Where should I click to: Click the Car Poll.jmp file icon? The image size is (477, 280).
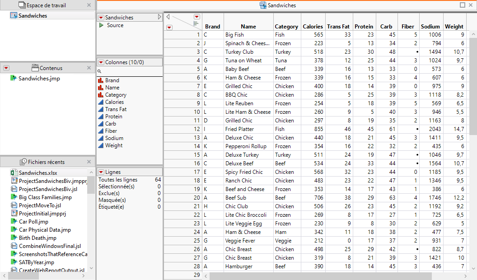tap(14, 222)
